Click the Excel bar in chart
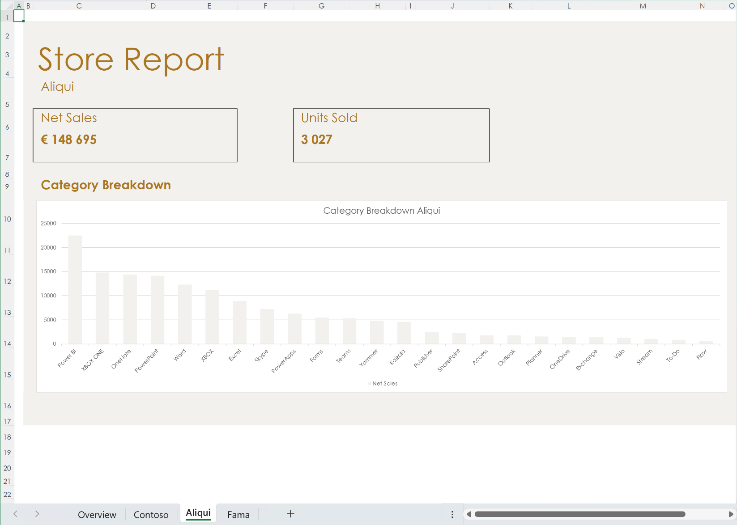The width and height of the screenshot is (737, 525). pyautogui.click(x=240, y=322)
